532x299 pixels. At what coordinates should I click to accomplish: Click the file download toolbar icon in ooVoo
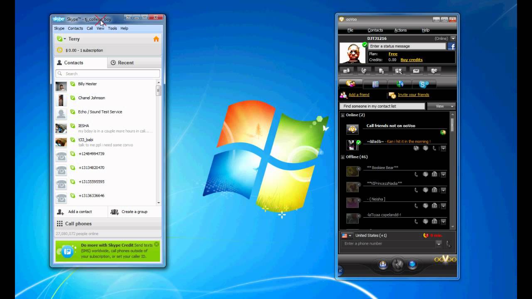(382, 71)
